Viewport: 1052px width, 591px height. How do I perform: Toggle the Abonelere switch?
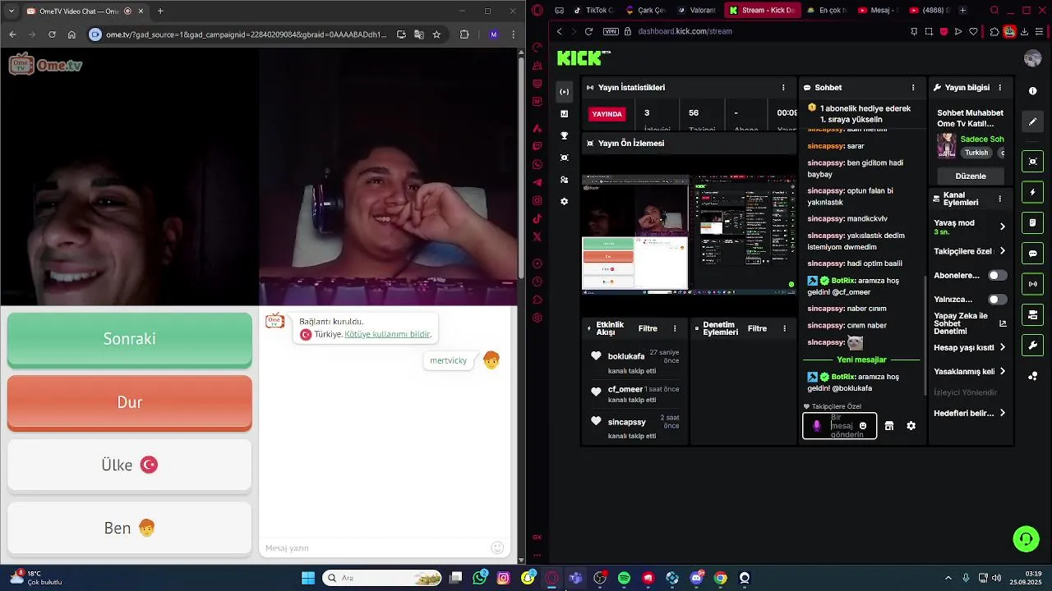pos(997,275)
